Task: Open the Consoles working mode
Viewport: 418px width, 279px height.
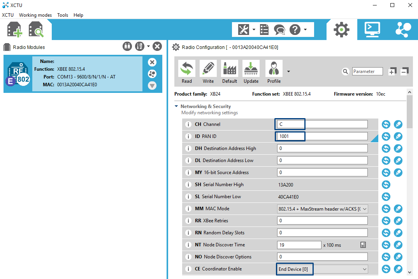Action: pyautogui.click(x=372, y=30)
